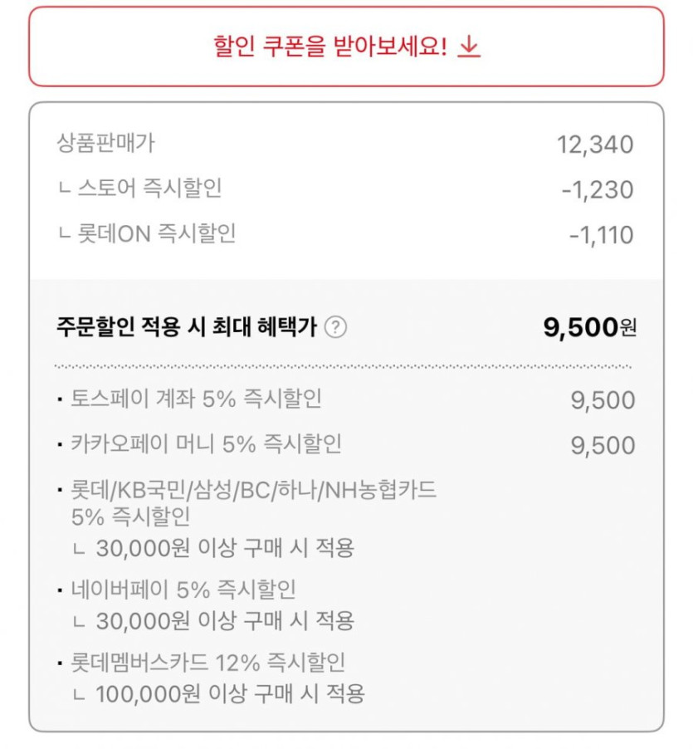Screen dimensions: 693x749
Task: Tap the 할인 쿠폰을 받아보세요! button
Action: [x=346, y=47]
